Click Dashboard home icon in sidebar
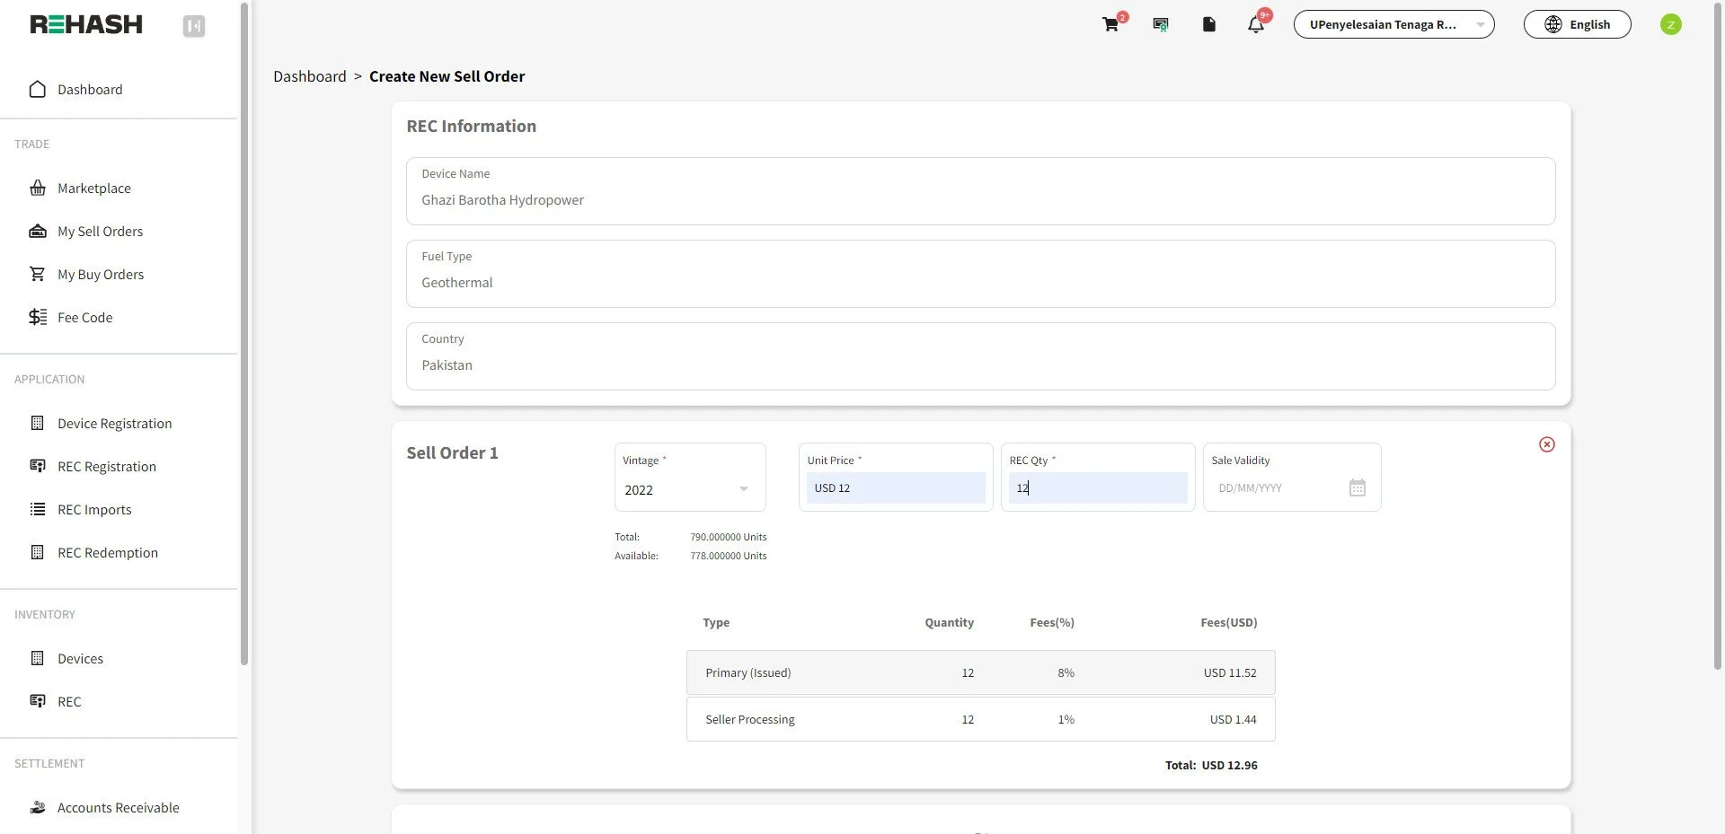 (x=38, y=89)
